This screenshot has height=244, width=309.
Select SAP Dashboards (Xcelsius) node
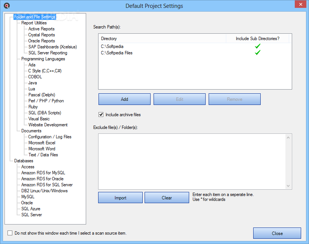point(52,47)
